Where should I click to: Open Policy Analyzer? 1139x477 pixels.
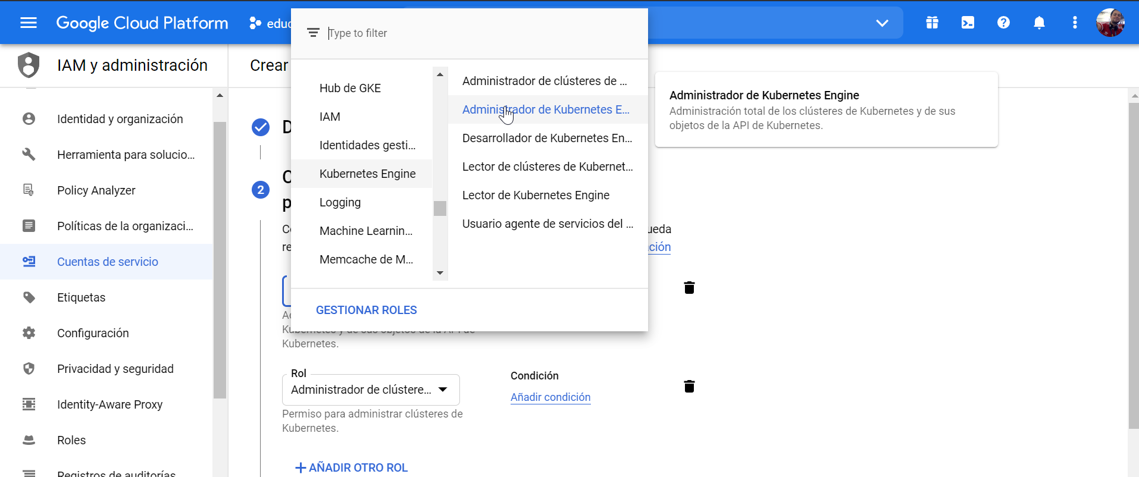[x=96, y=190]
